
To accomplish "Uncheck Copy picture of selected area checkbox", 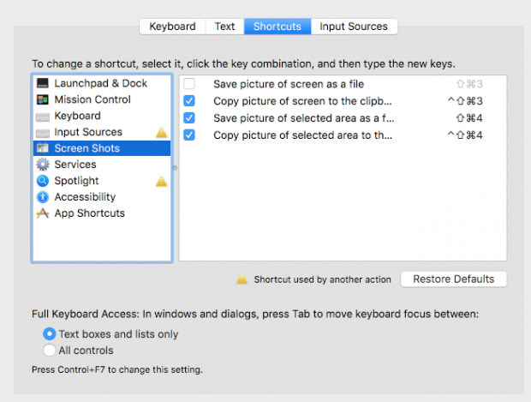I will [x=189, y=135].
